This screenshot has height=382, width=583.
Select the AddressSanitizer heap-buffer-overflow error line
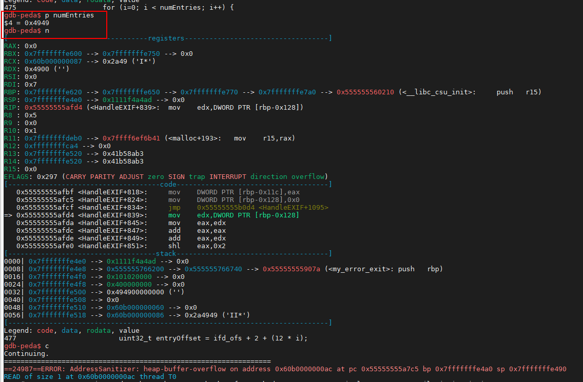[205, 369]
